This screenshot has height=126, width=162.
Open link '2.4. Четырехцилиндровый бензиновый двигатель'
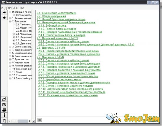tap(66, 22)
